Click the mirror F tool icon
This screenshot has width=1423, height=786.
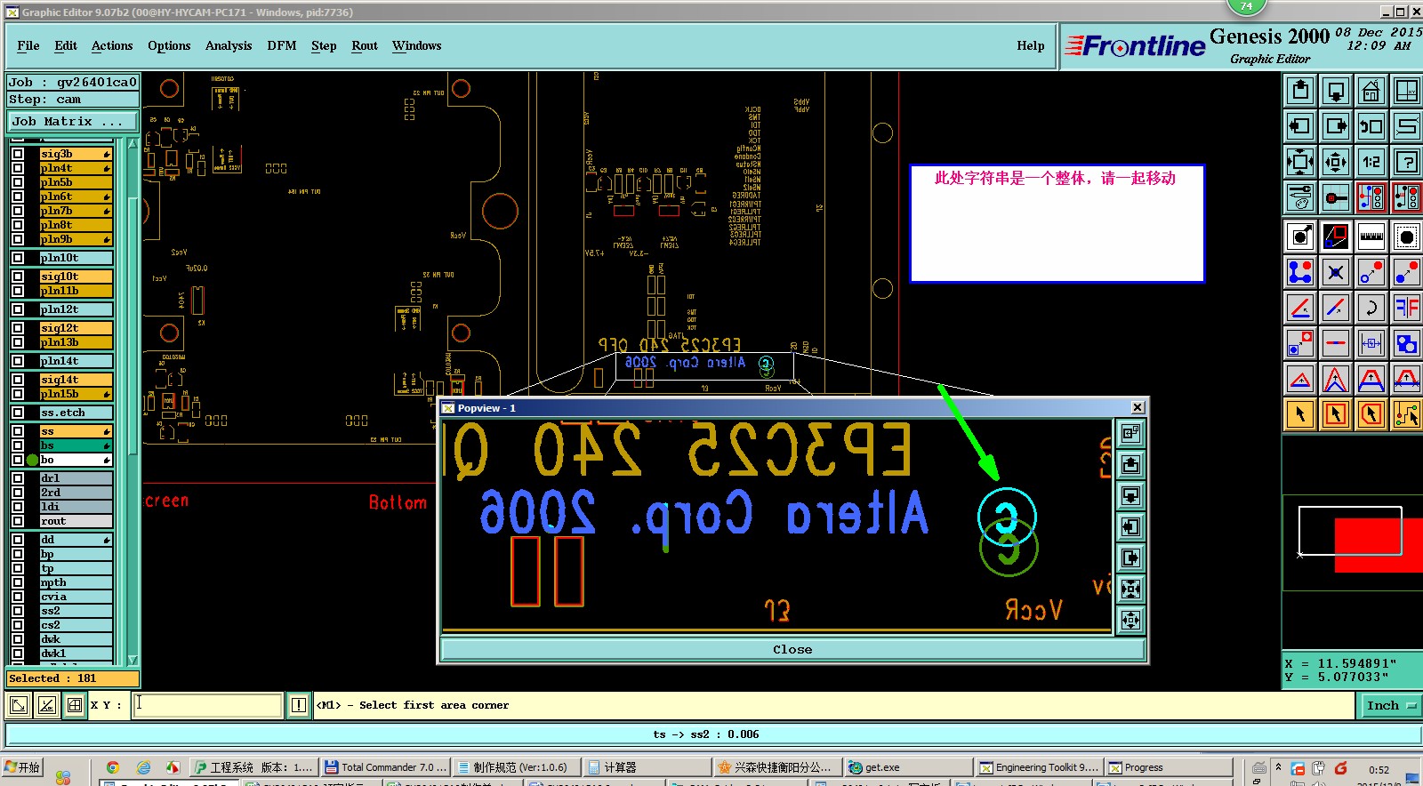1407,308
